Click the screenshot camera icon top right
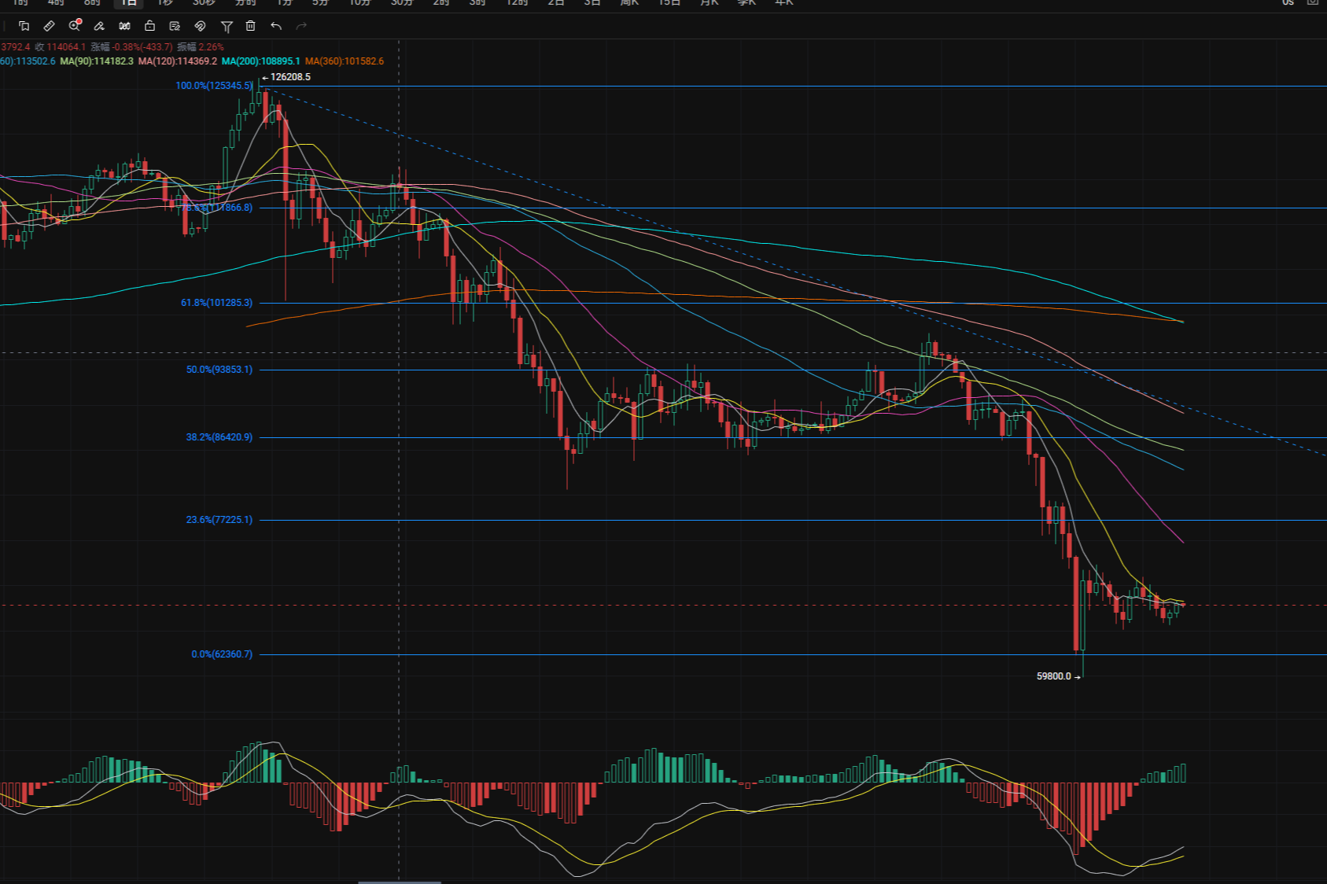Viewport: 1327px width, 884px height. pos(1312,3)
